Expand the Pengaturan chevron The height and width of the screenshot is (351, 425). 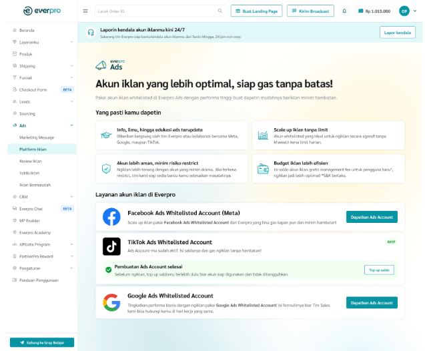71,268
